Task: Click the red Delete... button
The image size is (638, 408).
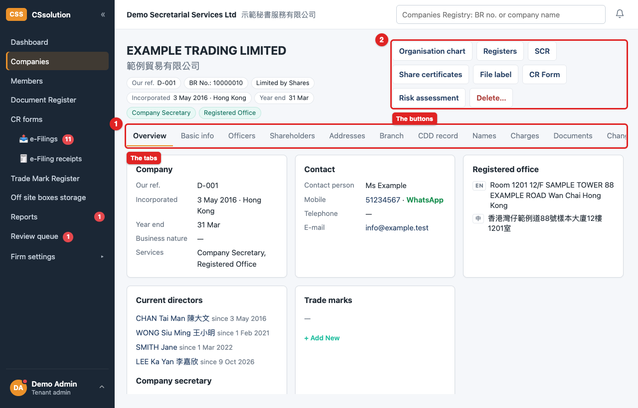Action: (491, 98)
